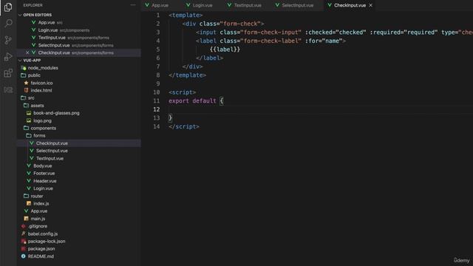Open logo.png image file
Image resolution: width=473 pixels, height=266 pixels.
[42, 120]
